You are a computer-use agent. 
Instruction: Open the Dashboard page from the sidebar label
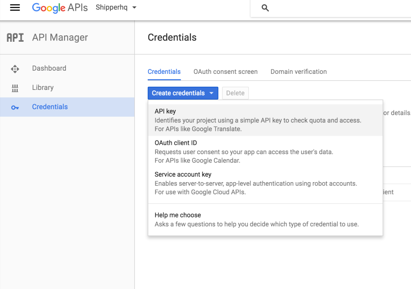coord(49,68)
